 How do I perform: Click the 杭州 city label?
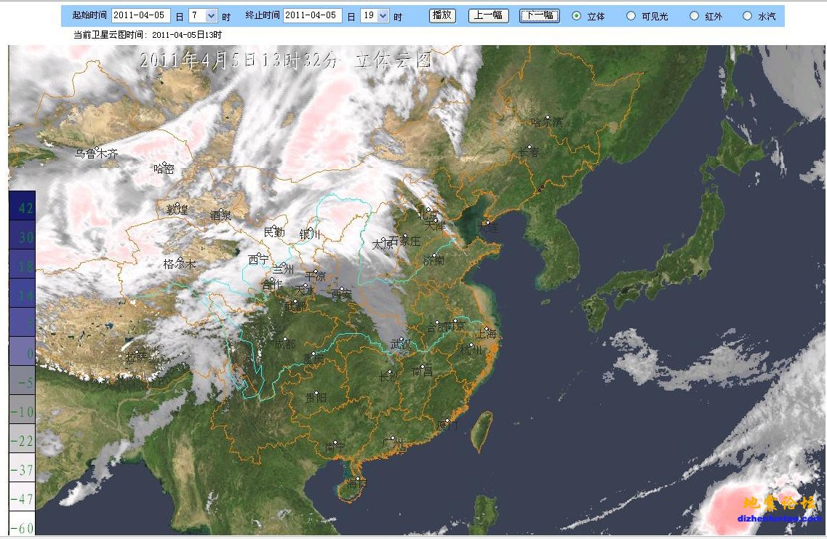tap(471, 349)
